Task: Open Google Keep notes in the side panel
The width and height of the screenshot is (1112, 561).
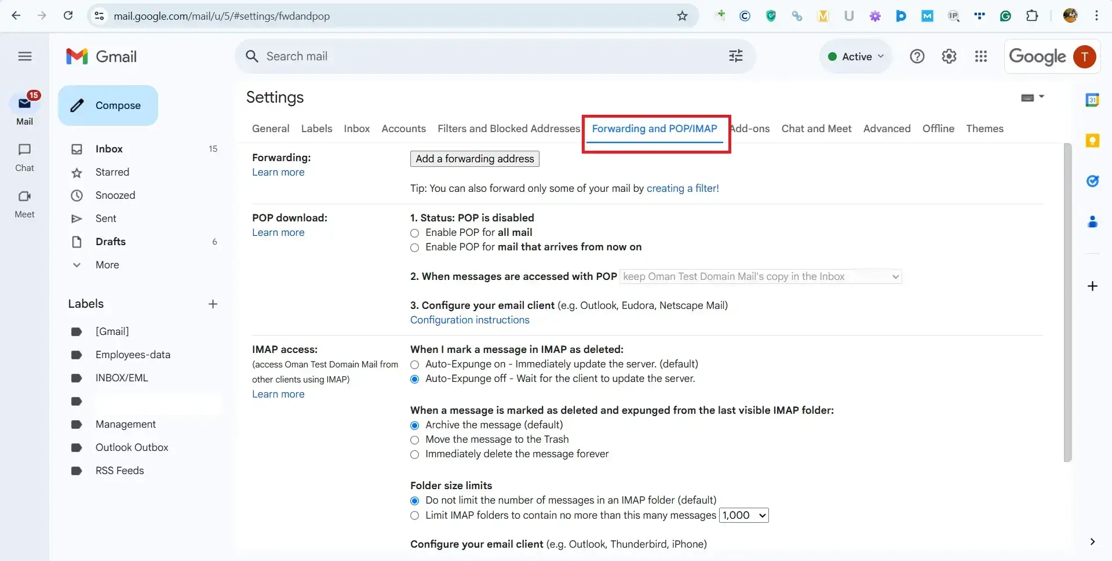Action: pyautogui.click(x=1093, y=140)
